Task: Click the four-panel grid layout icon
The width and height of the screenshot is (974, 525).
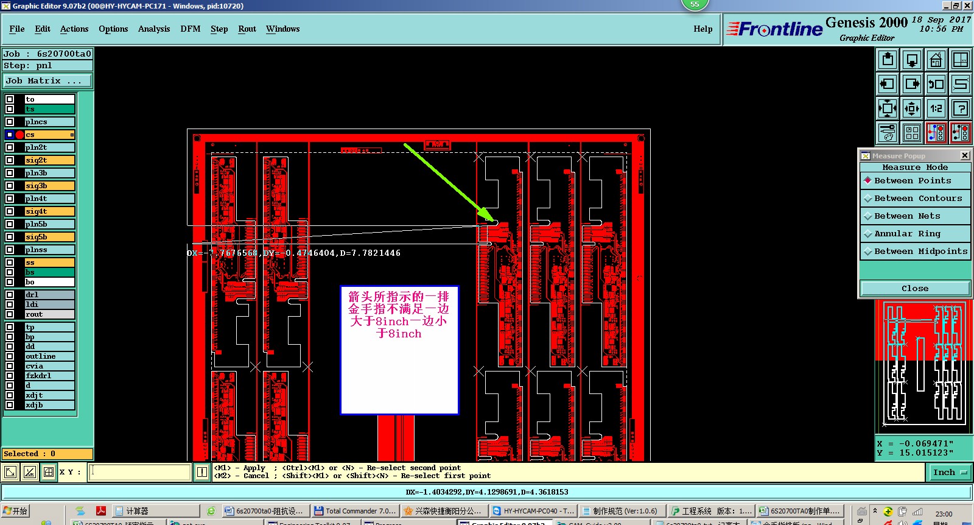Action: [912, 133]
